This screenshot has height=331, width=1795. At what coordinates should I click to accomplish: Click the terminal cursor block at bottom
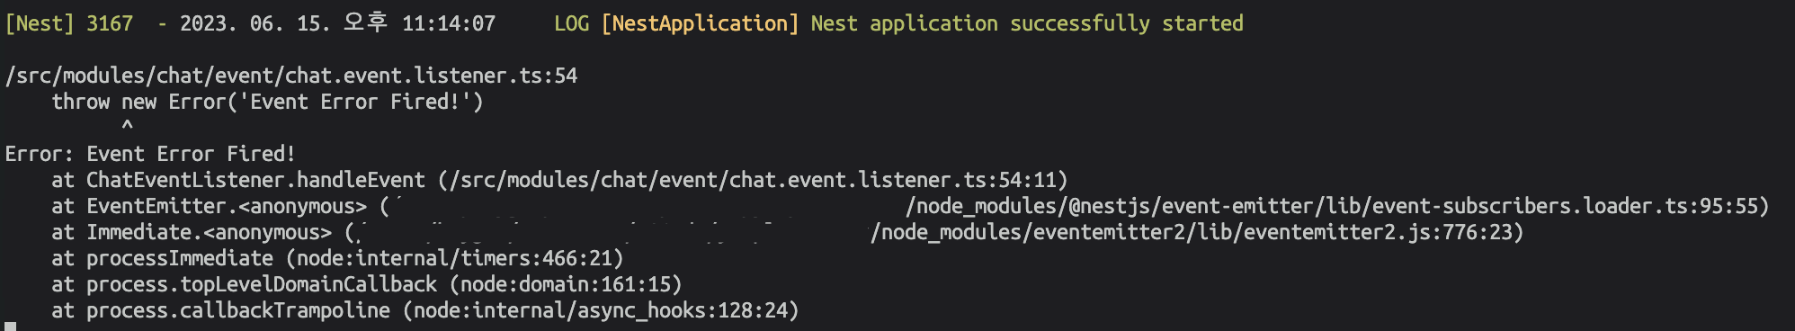11,327
